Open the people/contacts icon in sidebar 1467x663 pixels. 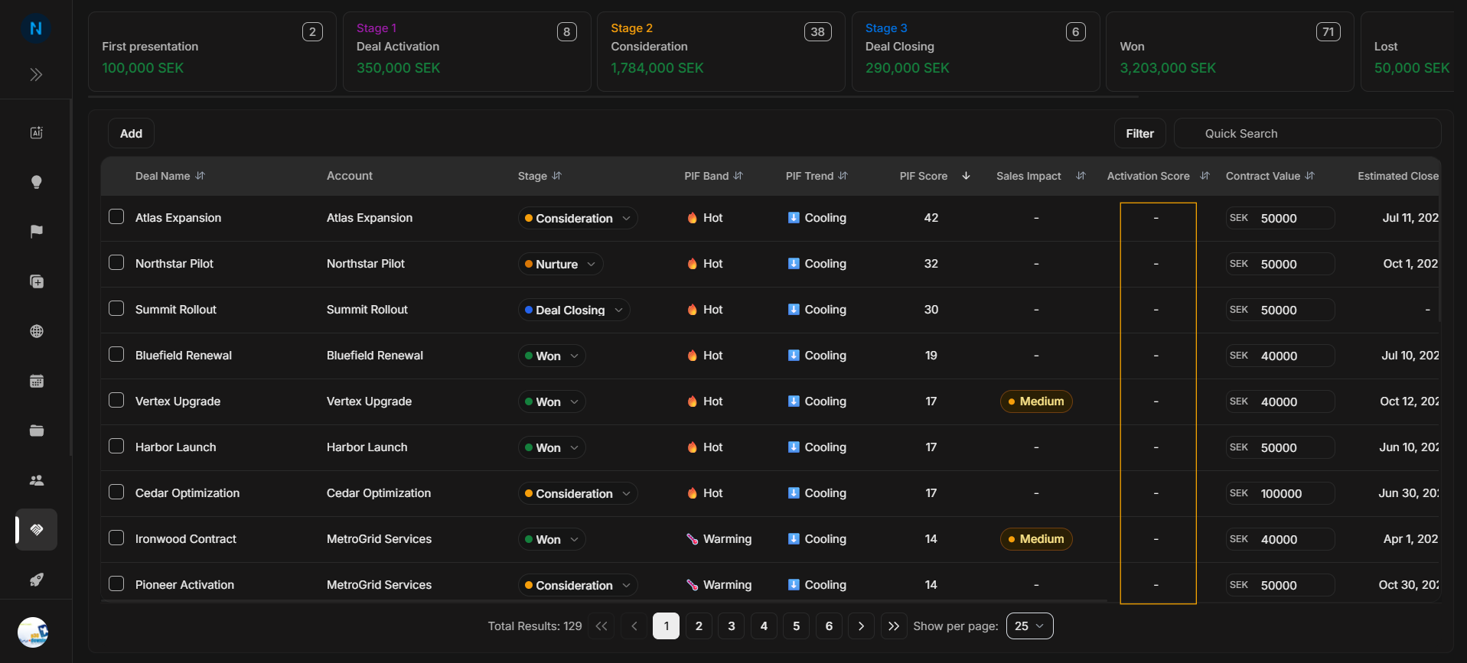(x=36, y=480)
